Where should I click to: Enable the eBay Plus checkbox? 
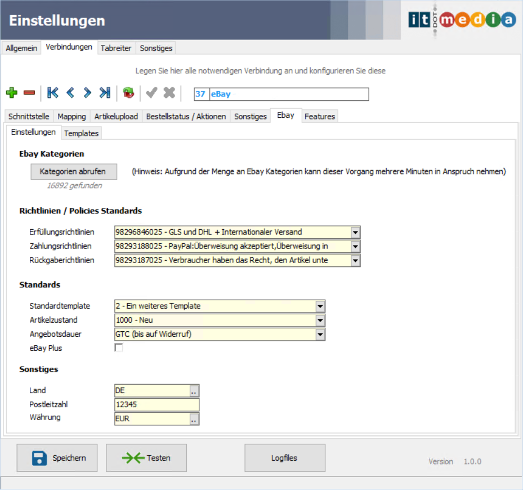[x=119, y=348]
